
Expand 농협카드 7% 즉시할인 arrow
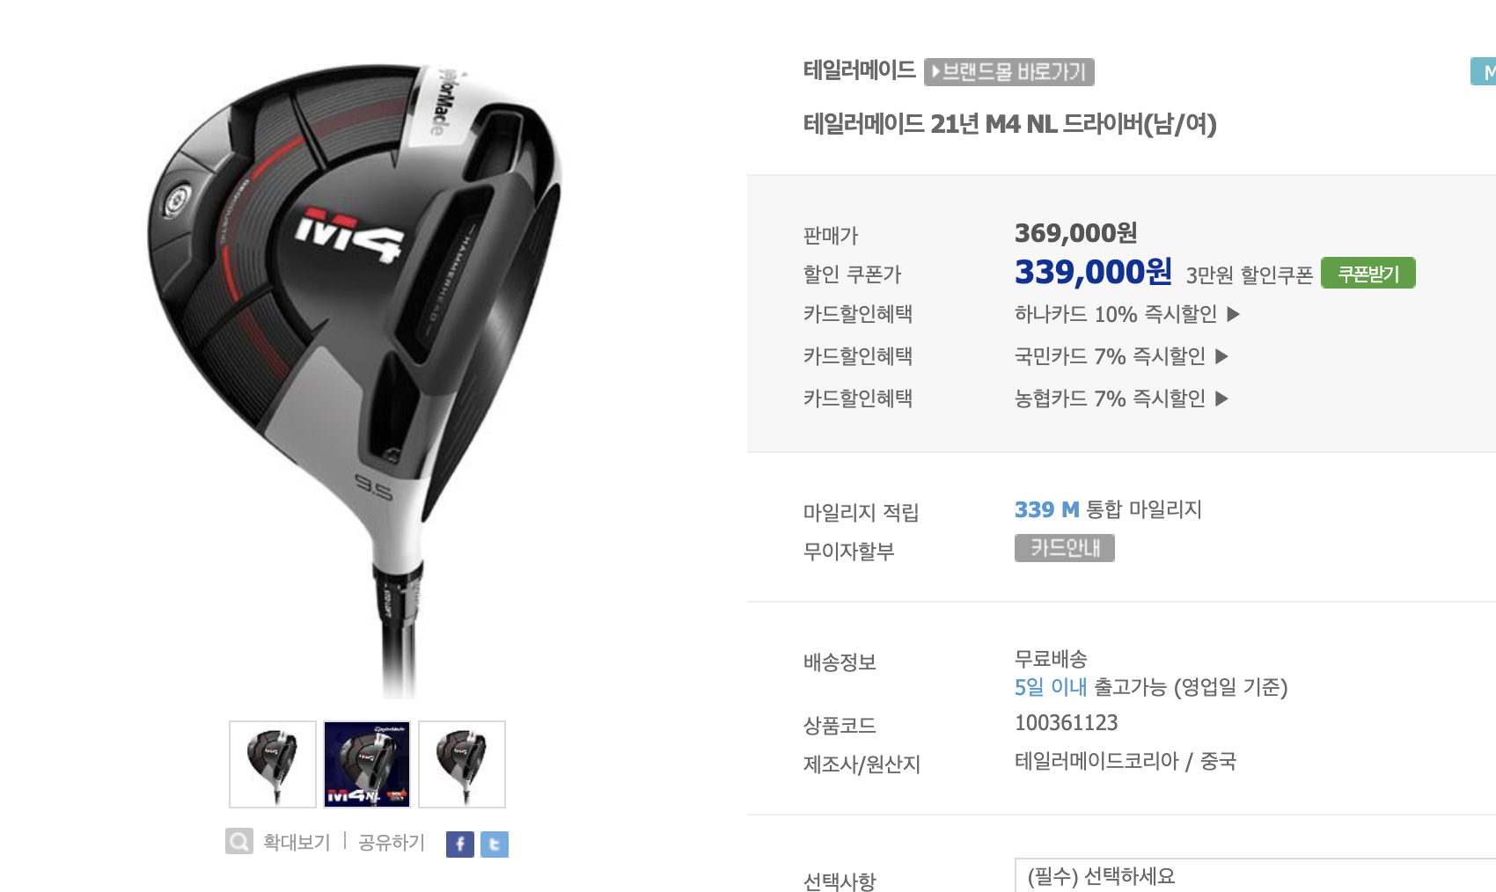coord(1221,398)
